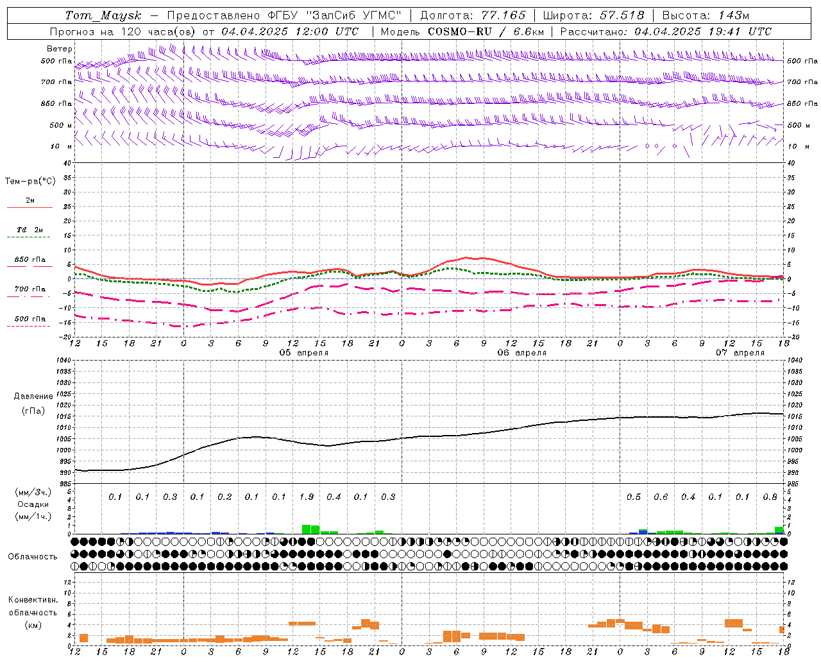Click the 1.9 precipitation value

tap(307, 497)
